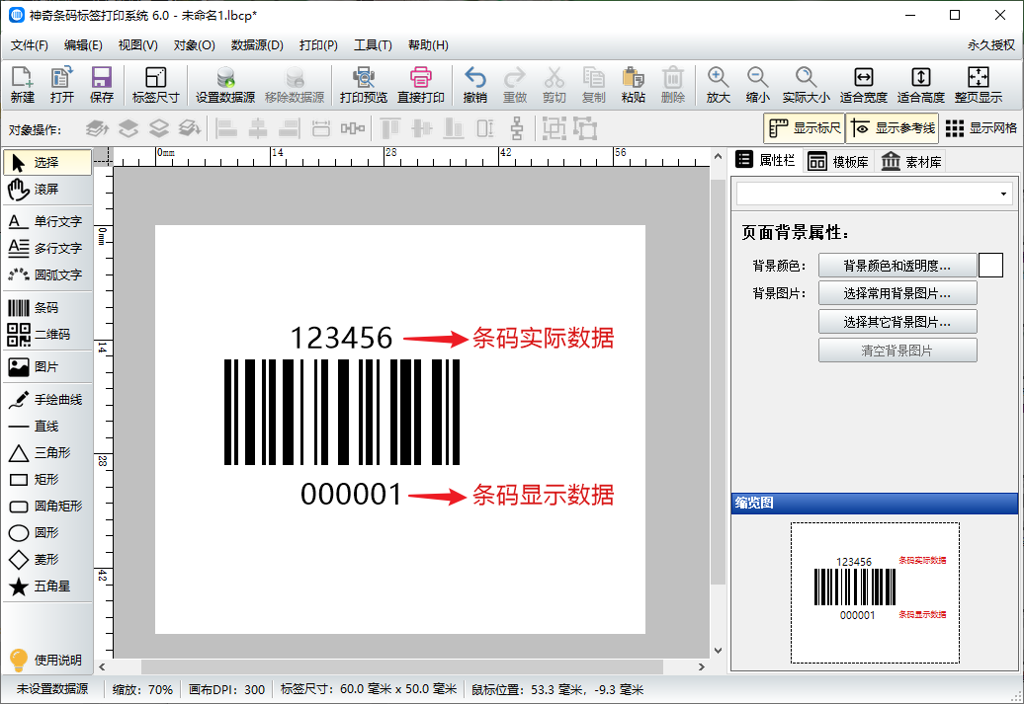
Task: Select the 图片 image tool
Action: click(47, 367)
